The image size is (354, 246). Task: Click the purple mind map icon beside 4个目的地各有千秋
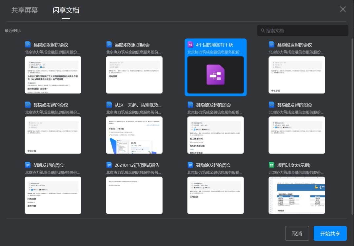(190, 45)
